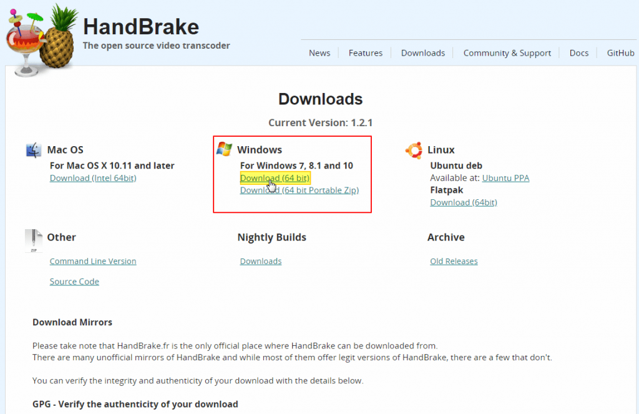
Task: Click the 'Other' section heading
Action: (x=62, y=237)
